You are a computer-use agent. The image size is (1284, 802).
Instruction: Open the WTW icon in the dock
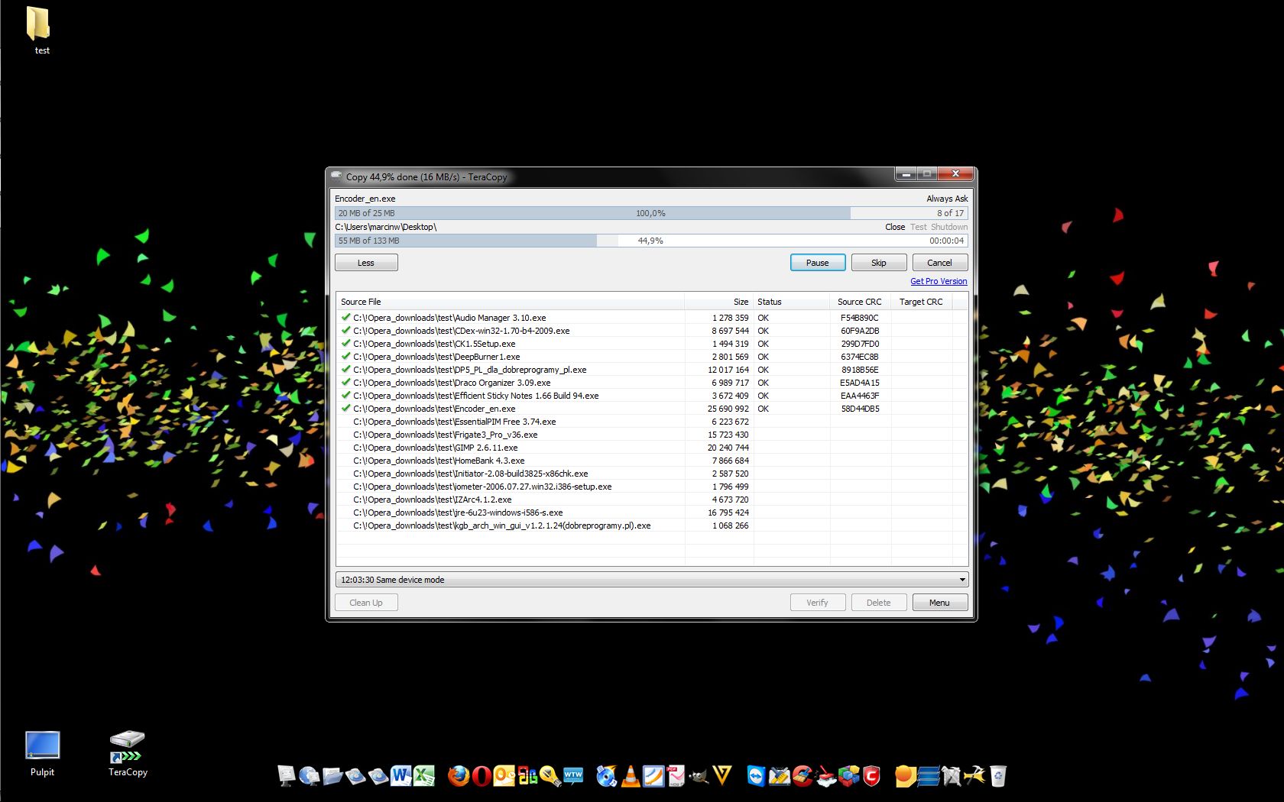(573, 776)
